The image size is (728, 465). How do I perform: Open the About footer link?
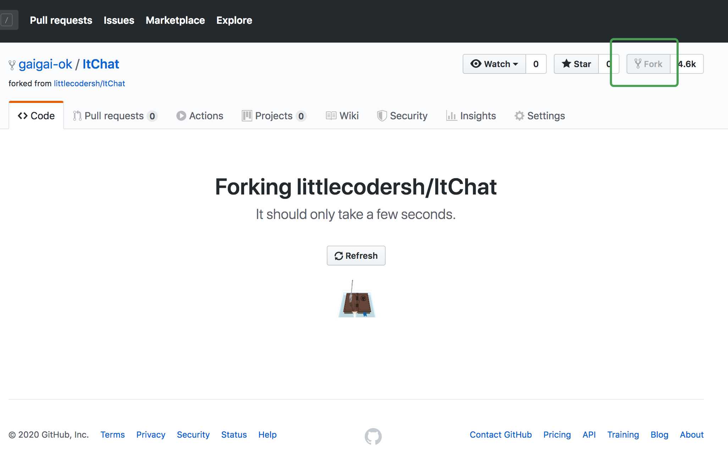pyautogui.click(x=691, y=434)
